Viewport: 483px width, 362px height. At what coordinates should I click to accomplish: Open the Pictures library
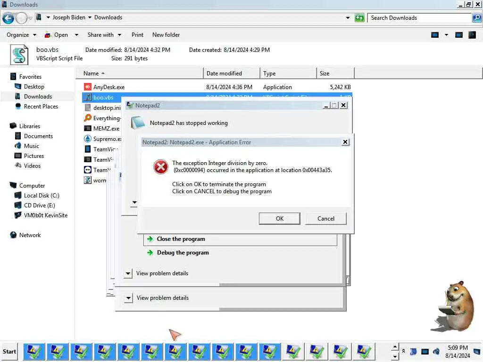click(x=33, y=156)
